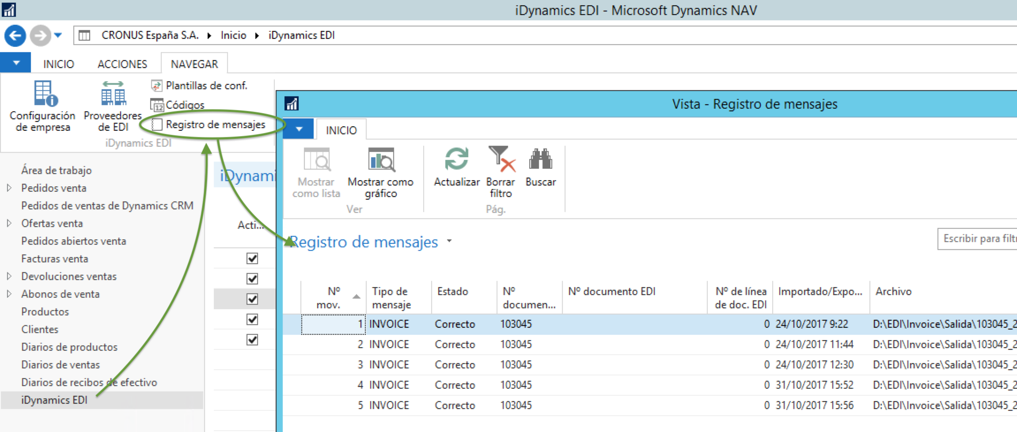Screen dimensions: 1017x432
Task: Expand Pedidos venta in the navigation pane
Action: tap(9, 188)
